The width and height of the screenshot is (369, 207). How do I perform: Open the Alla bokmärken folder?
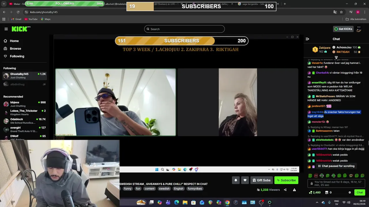tap(356, 19)
